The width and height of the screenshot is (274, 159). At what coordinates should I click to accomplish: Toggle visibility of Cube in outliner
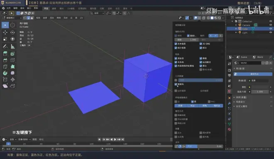[271, 29]
